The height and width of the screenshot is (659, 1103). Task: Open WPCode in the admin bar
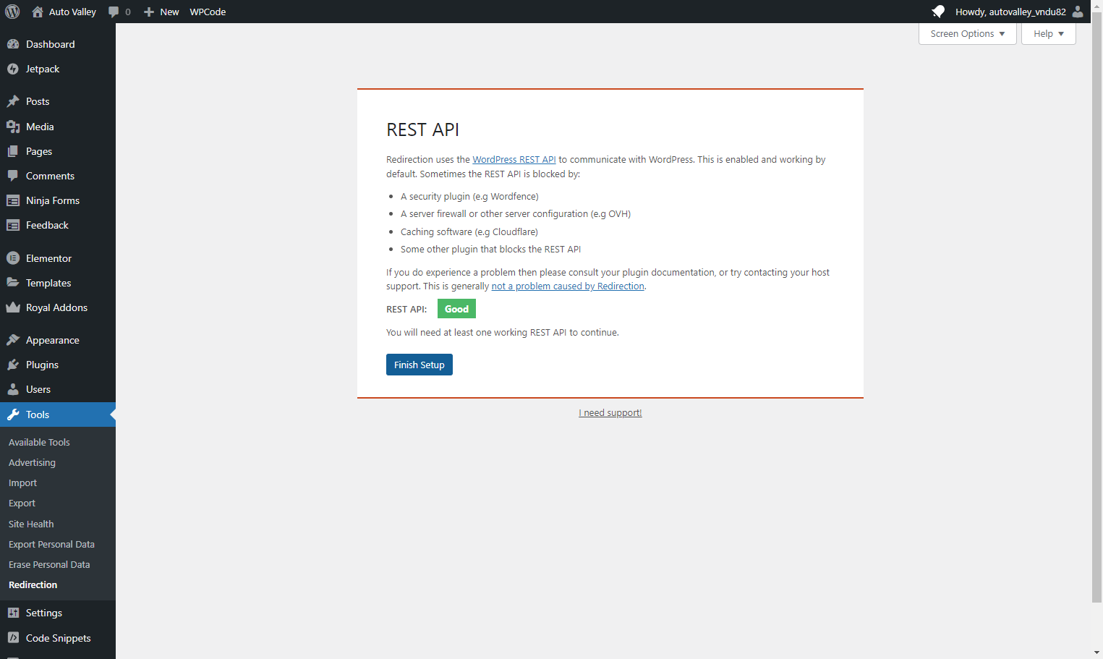tap(208, 12)
